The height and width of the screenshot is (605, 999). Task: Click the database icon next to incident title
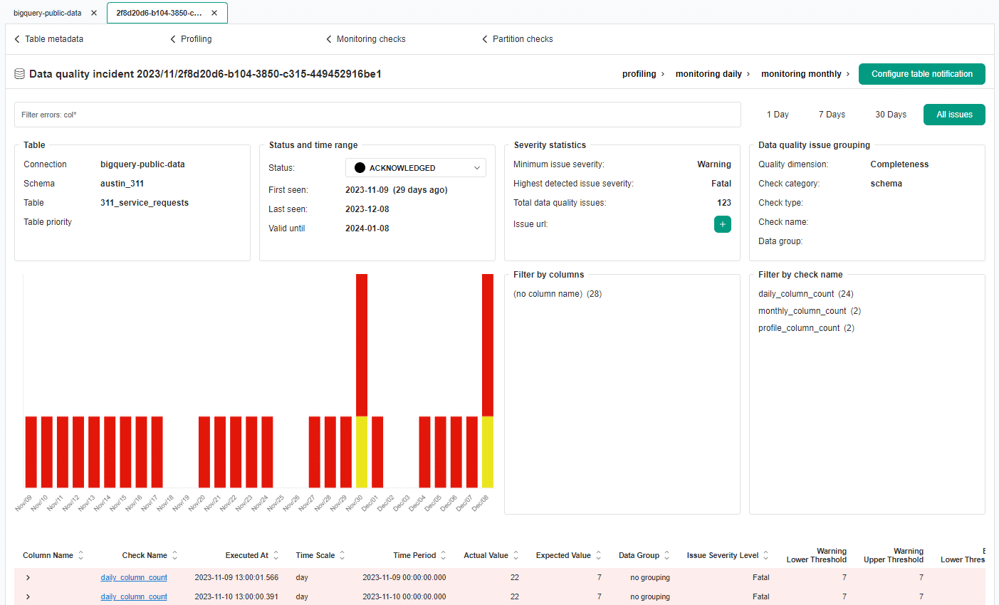click(x=19, y=73)
